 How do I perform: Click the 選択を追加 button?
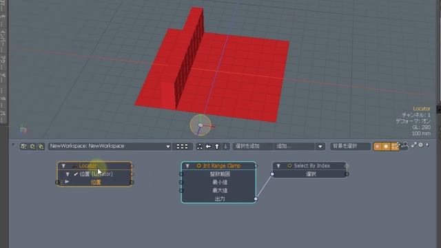click(x=252, y=146)
